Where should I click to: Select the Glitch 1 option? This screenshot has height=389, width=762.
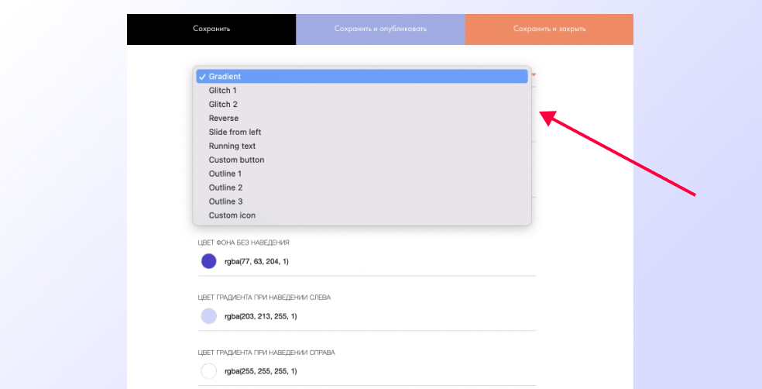[362, 91]
